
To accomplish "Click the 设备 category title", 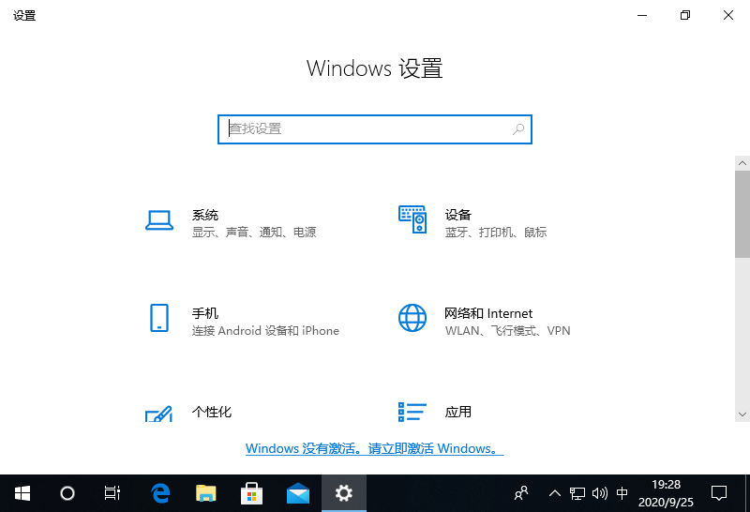I will pyautogui.click(x=458, y=215).
